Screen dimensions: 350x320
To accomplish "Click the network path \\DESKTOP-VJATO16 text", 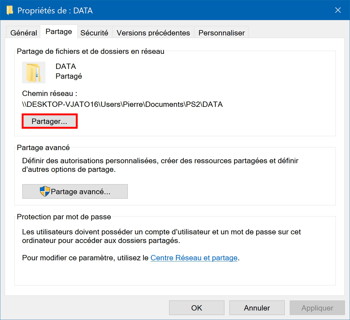I will click(x=123, y=104).
